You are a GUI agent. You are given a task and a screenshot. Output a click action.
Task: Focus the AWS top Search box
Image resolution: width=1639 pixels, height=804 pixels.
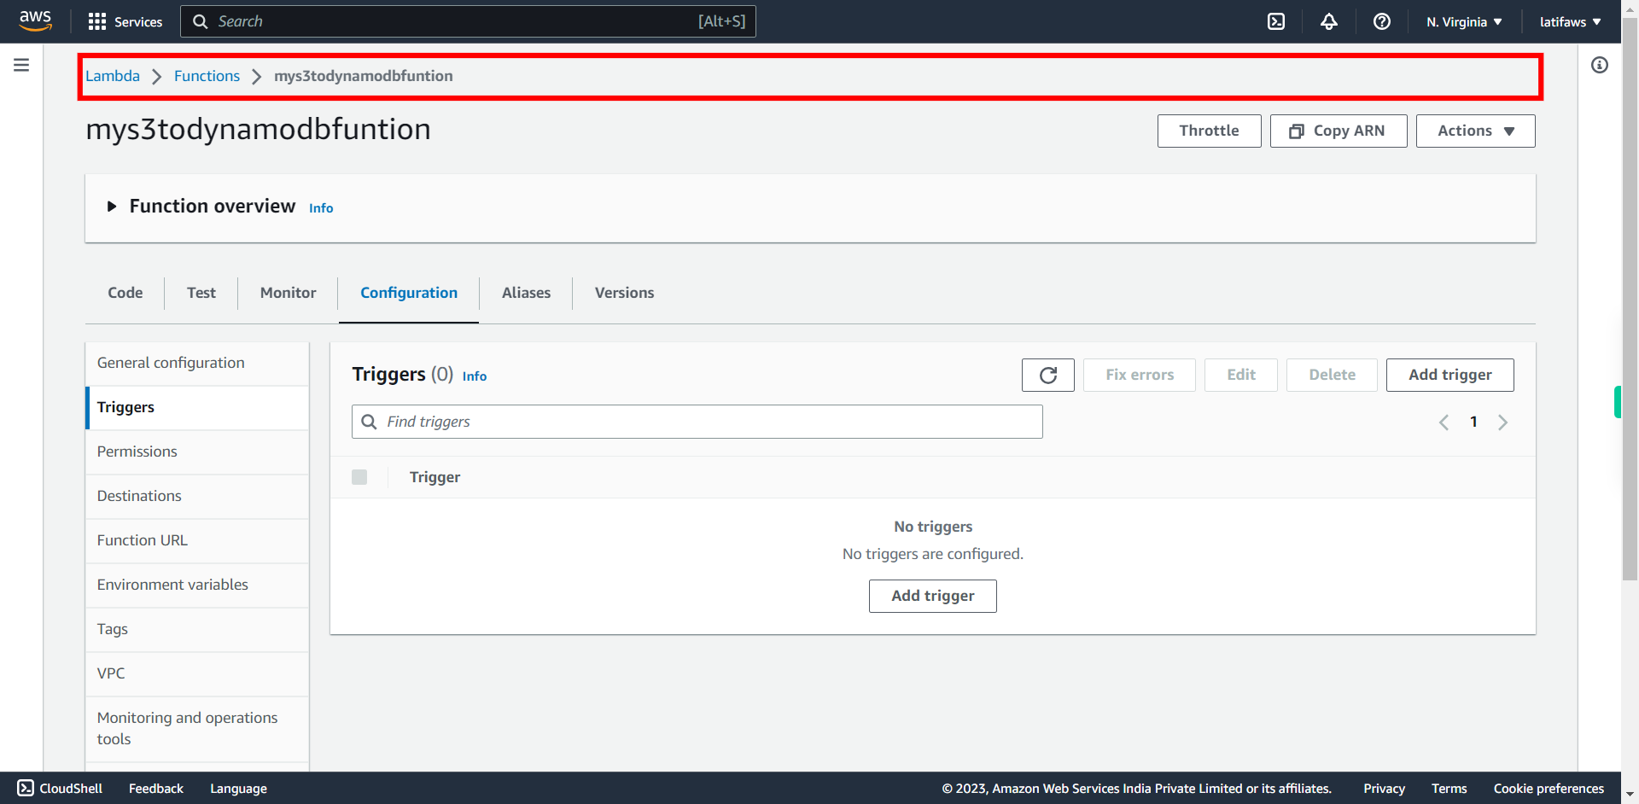click(x=468, y=21)
